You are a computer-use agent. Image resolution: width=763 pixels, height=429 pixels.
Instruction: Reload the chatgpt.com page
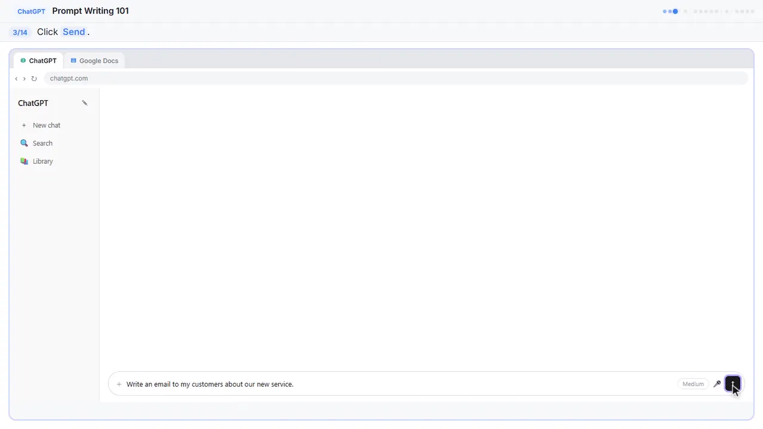point(34,79)
